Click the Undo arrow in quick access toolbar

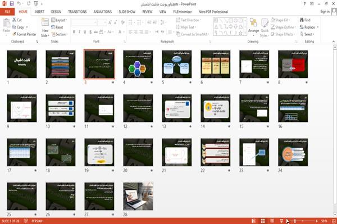point(19,4)
